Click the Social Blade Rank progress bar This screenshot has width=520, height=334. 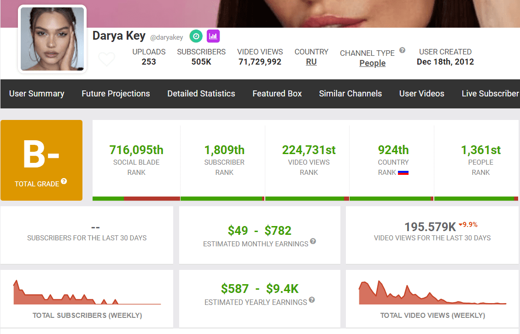(x=136, y=198)
